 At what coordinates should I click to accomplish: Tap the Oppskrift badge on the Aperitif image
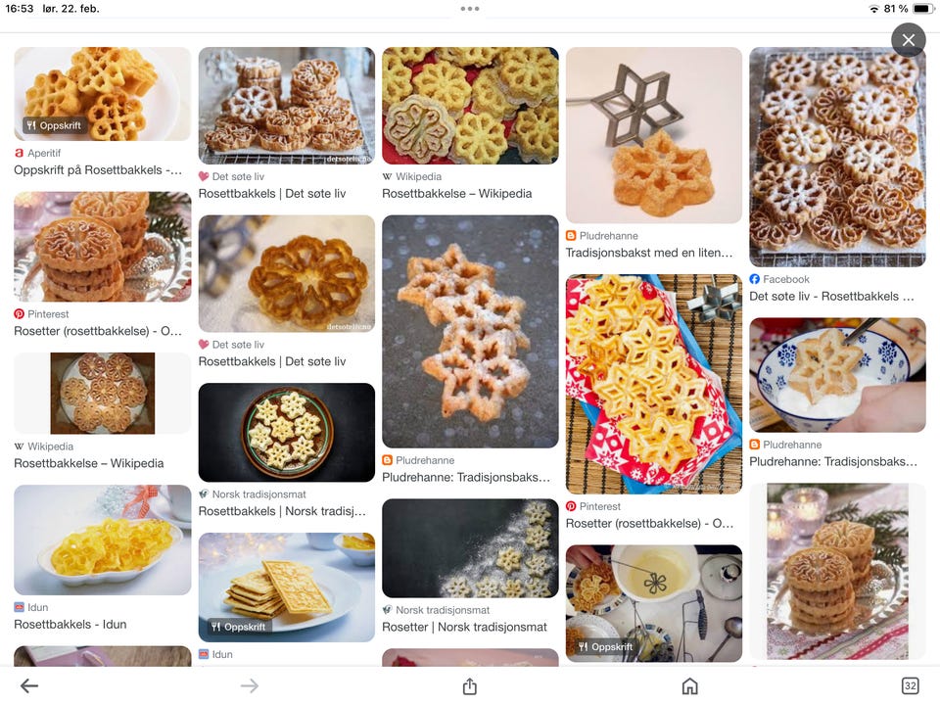54,125
